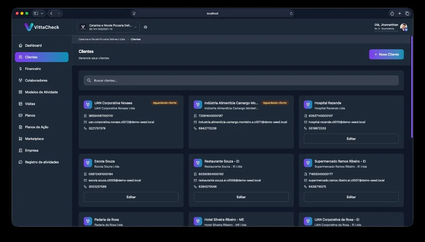Click the Planos calendar icon
Image resolution: width=425 pixels, height=242 pixels.
pos(20,115)
